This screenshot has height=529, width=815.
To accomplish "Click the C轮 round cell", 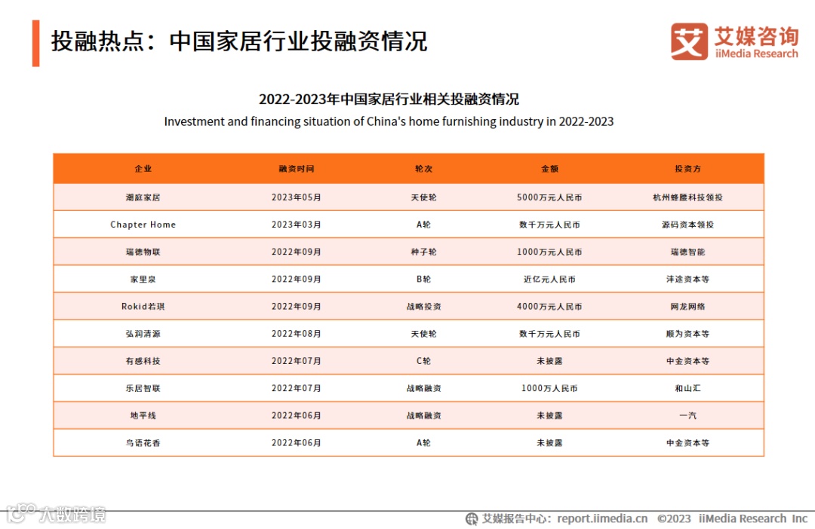I will pyautogui.click(x=423, y=361).
